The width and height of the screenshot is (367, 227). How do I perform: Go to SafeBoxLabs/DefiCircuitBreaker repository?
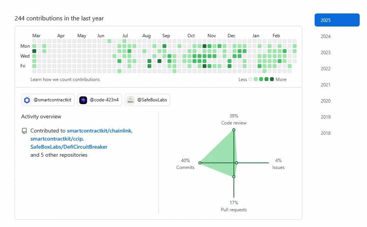pos(69,147)
